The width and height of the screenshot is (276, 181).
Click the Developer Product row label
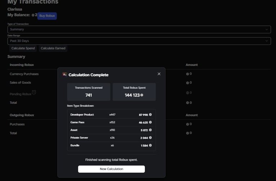click(x=82, y=115)
